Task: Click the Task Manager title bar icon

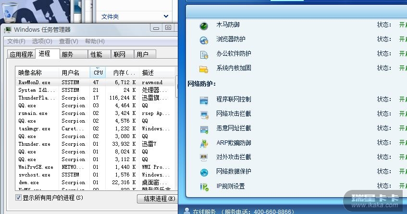Action: (8, 30)
